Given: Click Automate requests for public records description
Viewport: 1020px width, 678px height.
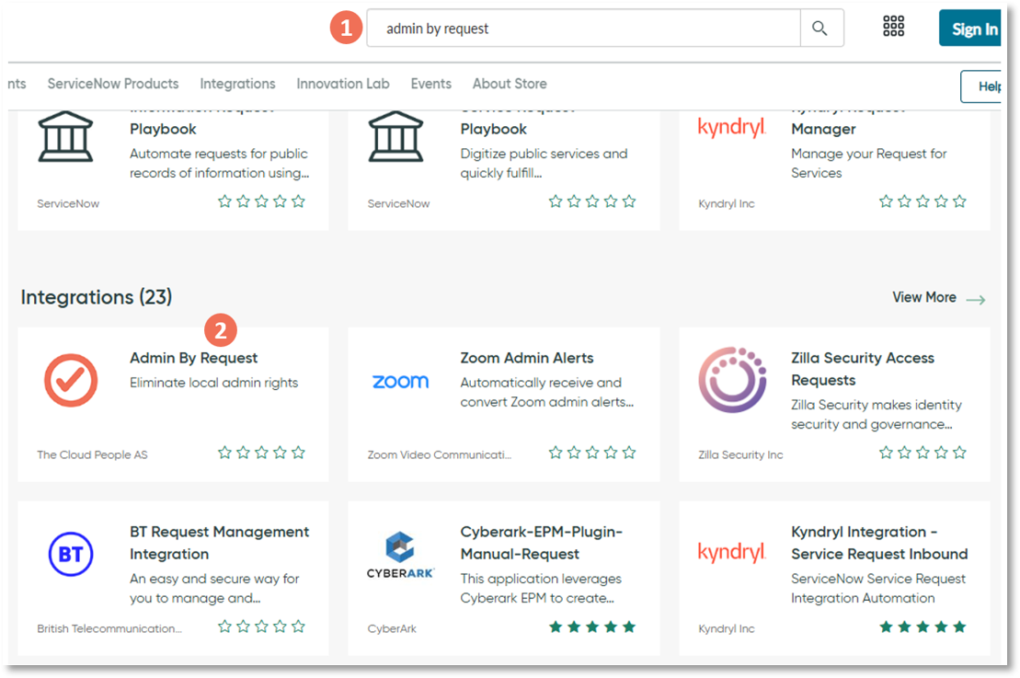Looking at the screenshot, I should coord(219,164).
